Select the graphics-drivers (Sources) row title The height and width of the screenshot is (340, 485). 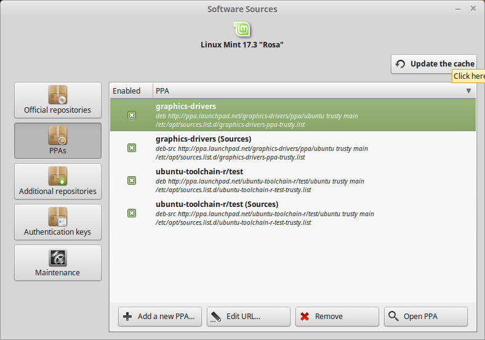pos(204,139)
